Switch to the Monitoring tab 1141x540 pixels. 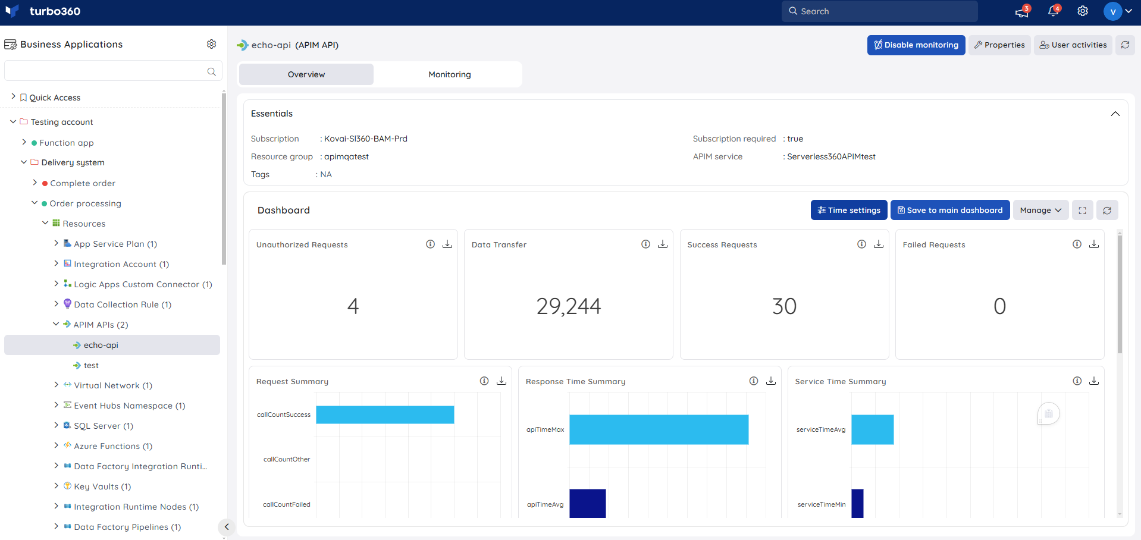point(450,74)
